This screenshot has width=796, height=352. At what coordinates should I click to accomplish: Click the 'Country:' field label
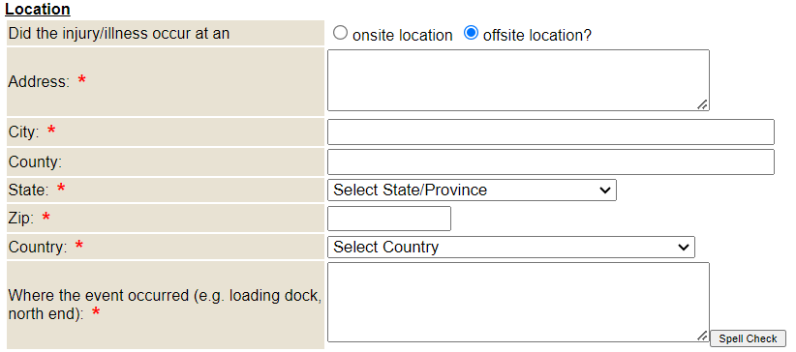tap(38, 247)
